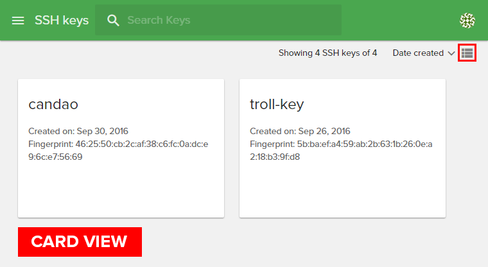Open the candao SSH key card
Image resolution: width=488 pixels, height=267 pixels.
tap(121, 186)
